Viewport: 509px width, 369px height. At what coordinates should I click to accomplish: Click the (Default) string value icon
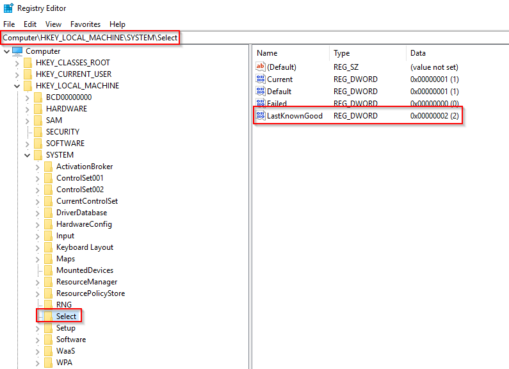pos(260,67)
